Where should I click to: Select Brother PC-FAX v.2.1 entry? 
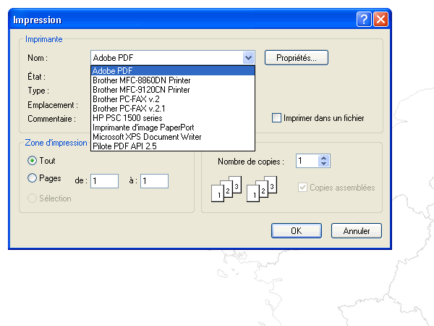click(x=173, y=109)
